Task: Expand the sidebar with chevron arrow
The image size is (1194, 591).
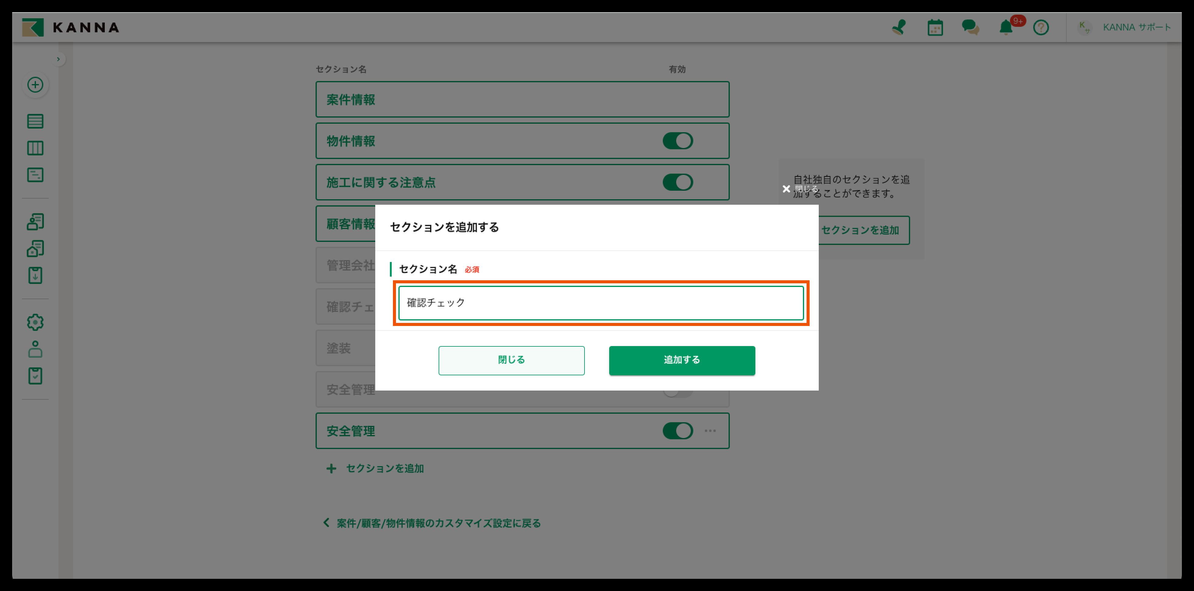Action: [58, 59]
